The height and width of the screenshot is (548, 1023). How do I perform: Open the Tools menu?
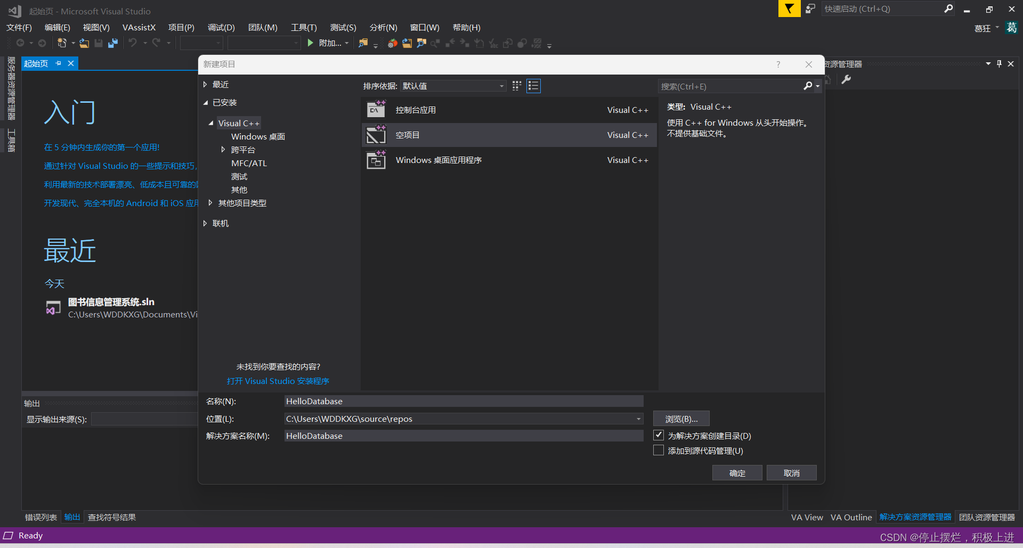pyautogui.click(x=304, y=28)
